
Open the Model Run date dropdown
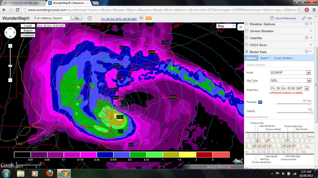289,88
